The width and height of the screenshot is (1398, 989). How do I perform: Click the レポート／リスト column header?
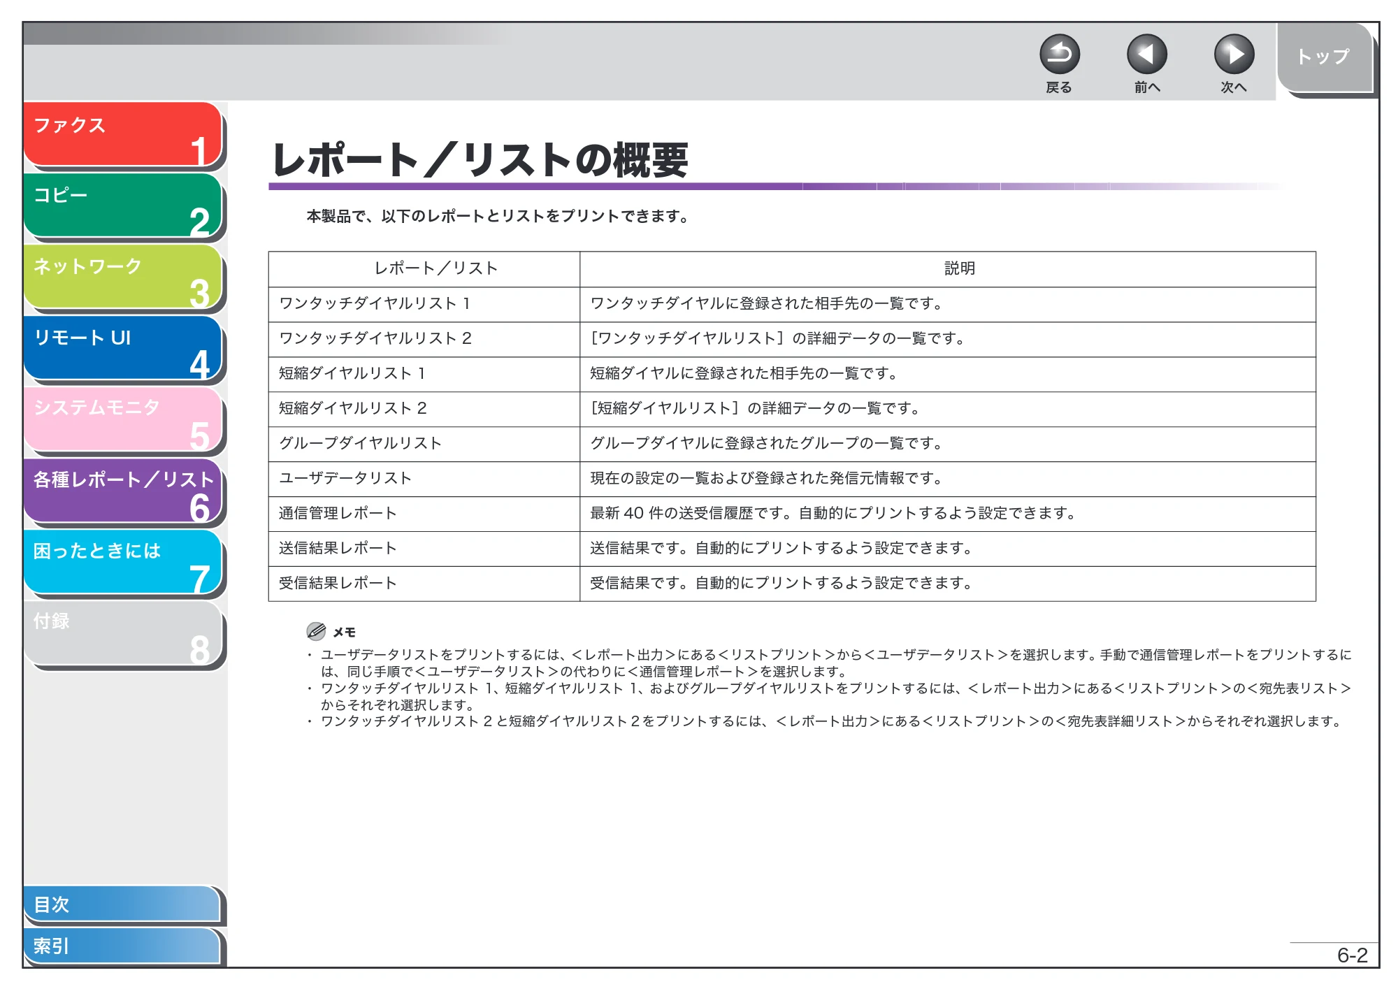(424, 269)
